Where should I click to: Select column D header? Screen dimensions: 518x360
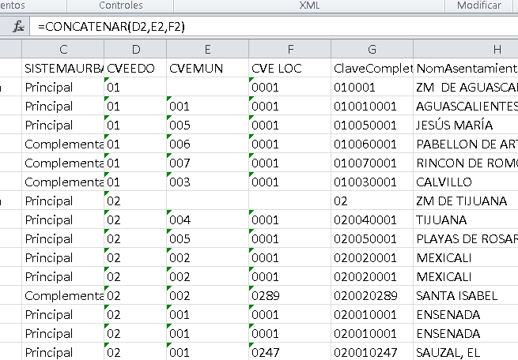[x=135, y=50]
